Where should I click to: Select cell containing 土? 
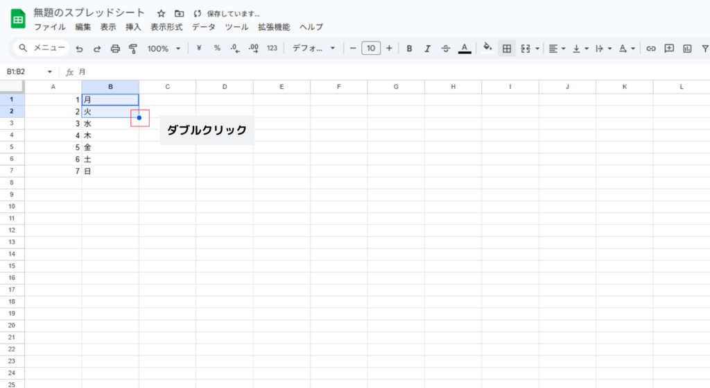pos(110,159)
